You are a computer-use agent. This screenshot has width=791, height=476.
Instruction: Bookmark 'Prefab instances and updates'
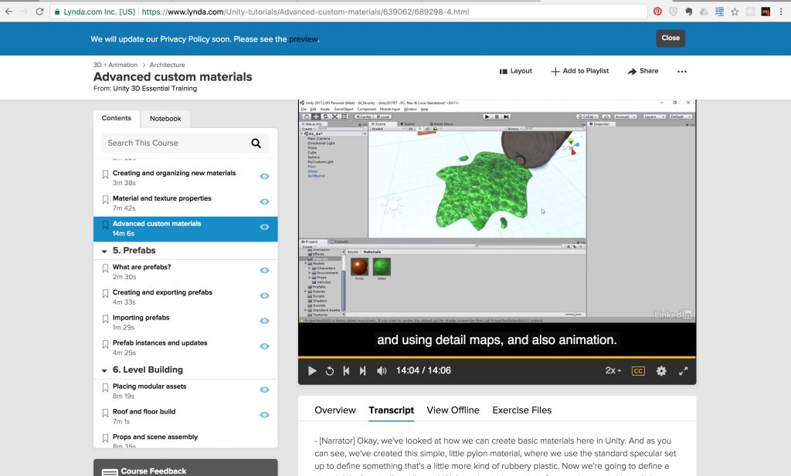pyautogui.click(x=105, y=344)
